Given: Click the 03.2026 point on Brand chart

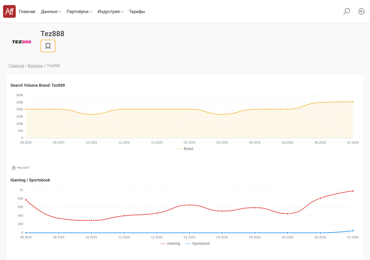Looking at the screenshot, I should (222, 114).
